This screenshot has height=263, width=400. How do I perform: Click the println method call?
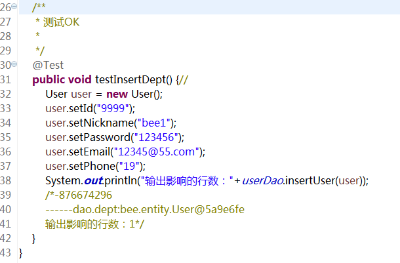[x=121, y=181]
